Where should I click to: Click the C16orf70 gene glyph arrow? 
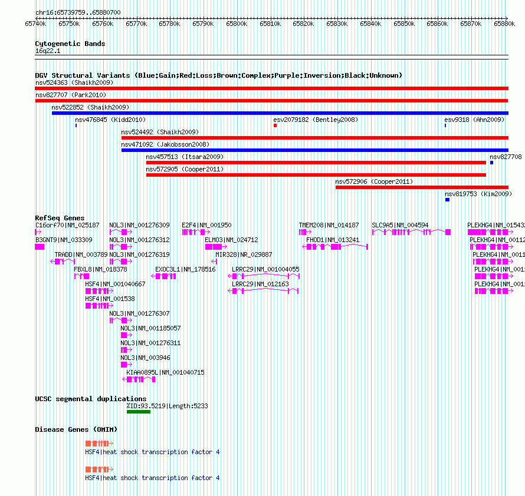(x=38, y=232)
